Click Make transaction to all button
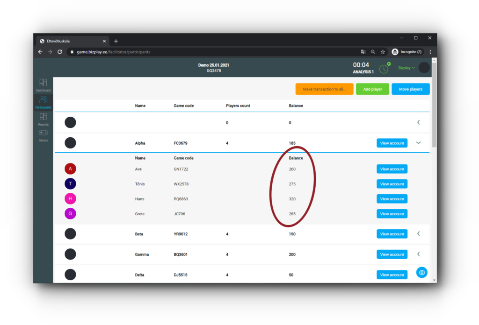 click(x=324, y=89)
